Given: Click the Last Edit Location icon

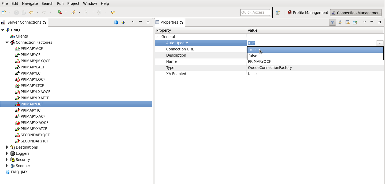Looking at the screenshot, I should (x=113, y=12).
